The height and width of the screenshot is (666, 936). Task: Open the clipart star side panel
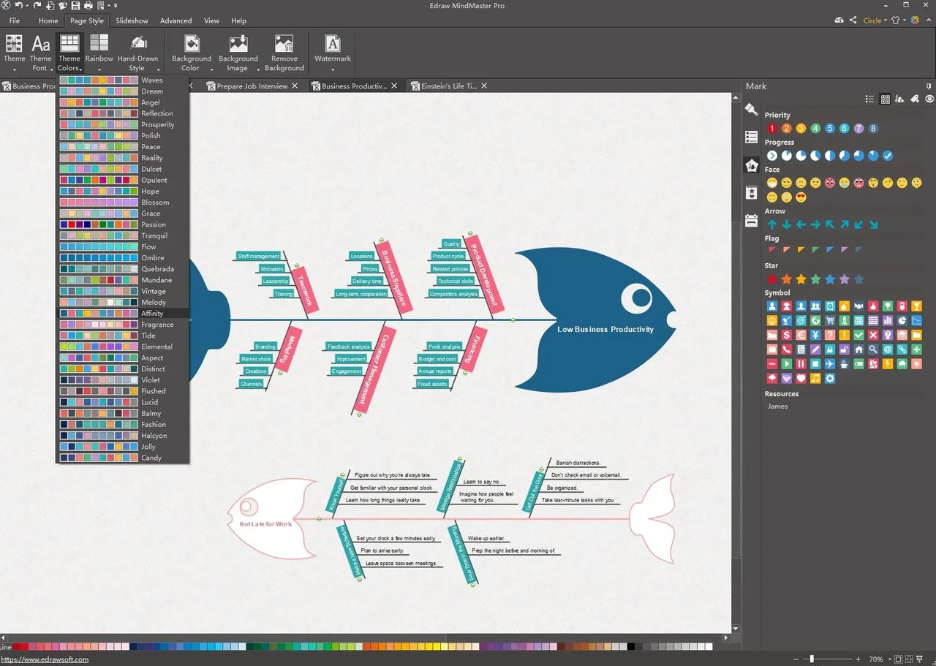tap(751, 192)
